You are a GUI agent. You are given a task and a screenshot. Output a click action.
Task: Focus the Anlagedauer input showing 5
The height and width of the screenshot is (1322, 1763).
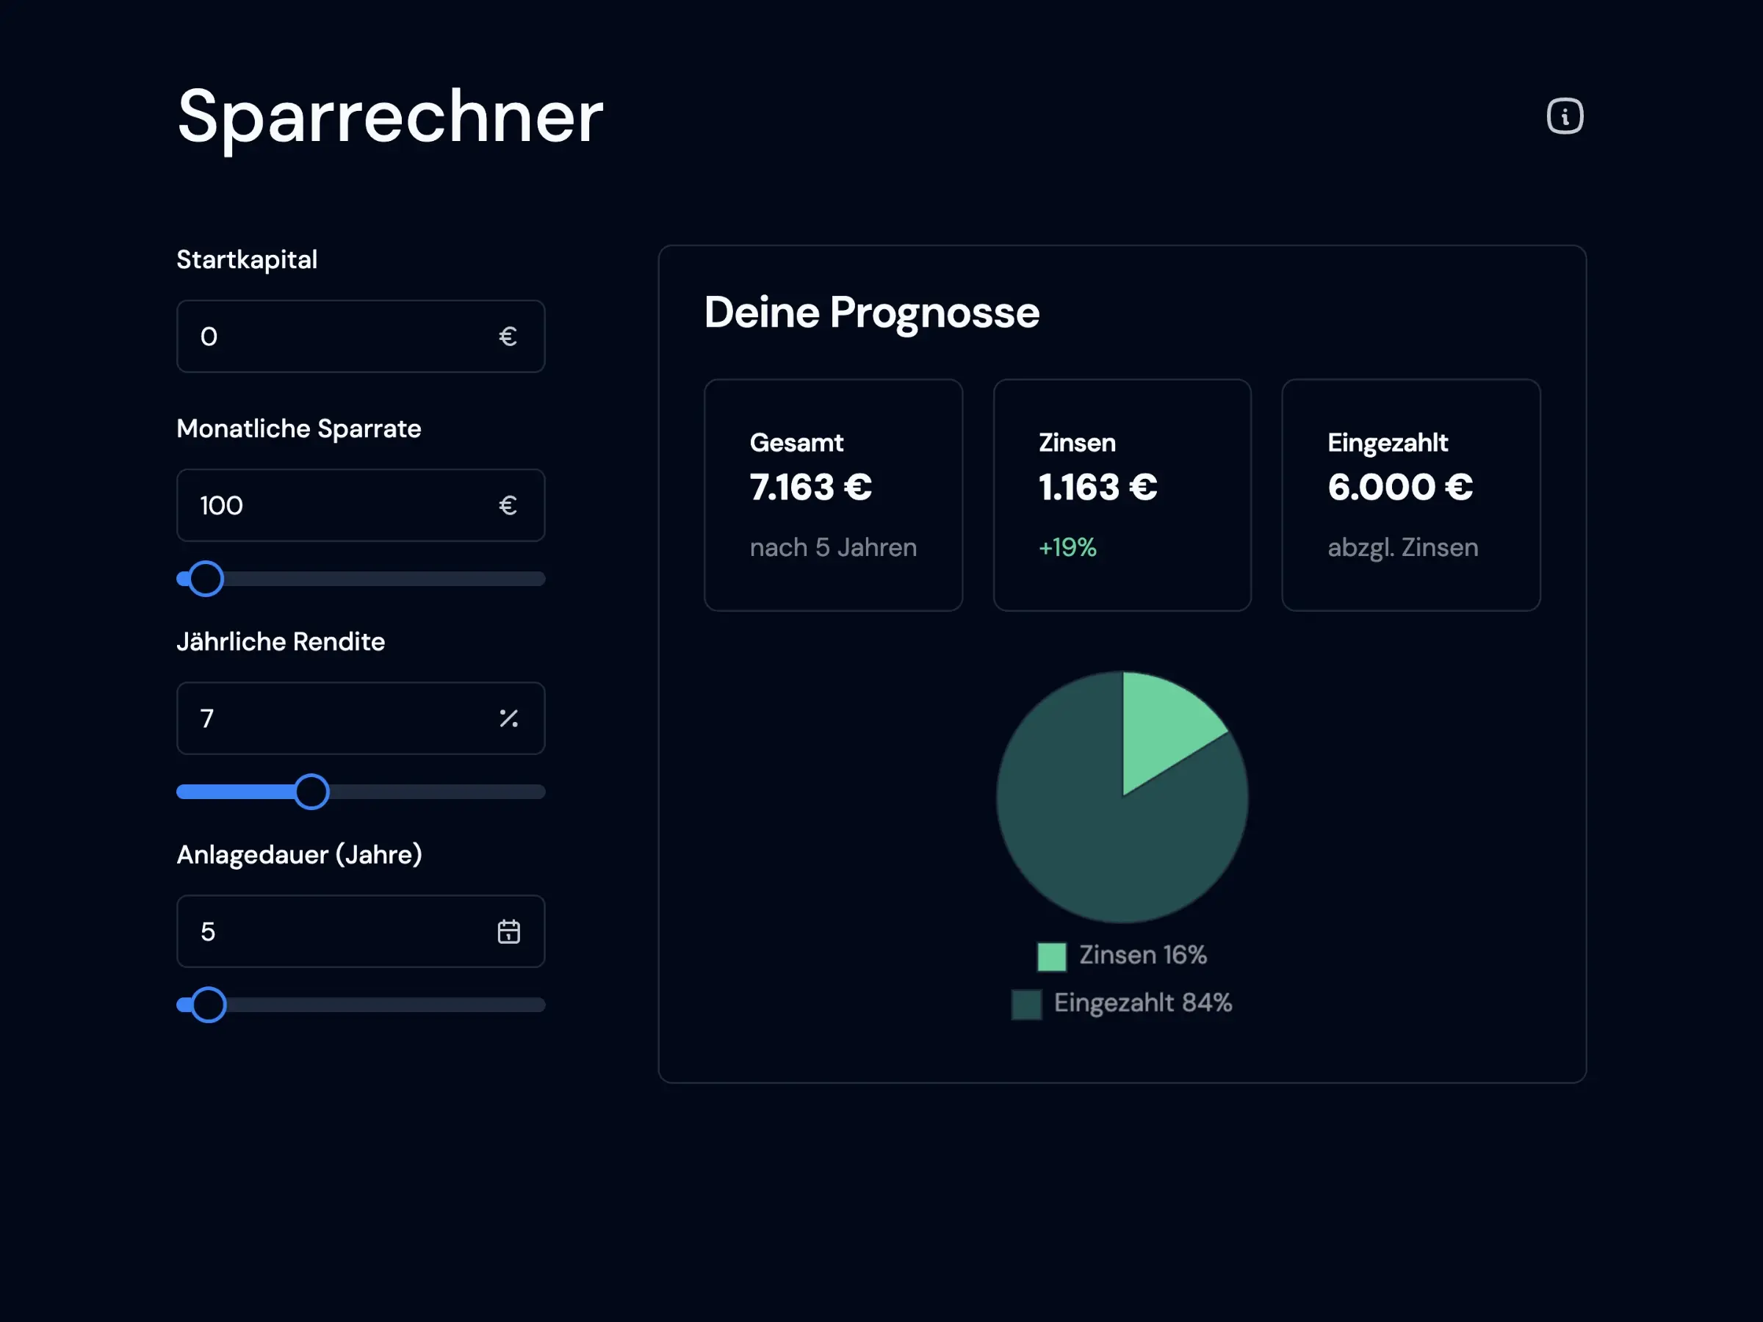click(x=361, y=931)
